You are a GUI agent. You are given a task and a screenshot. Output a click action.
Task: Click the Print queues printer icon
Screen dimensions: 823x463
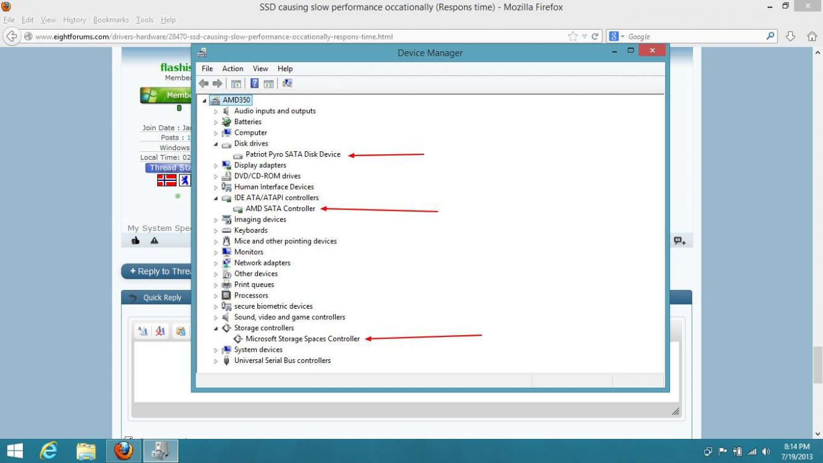tap(226, 285)
